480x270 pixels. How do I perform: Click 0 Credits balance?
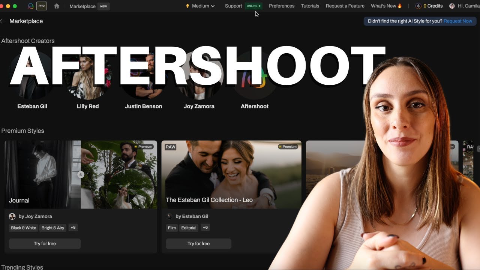pos(433,6)
